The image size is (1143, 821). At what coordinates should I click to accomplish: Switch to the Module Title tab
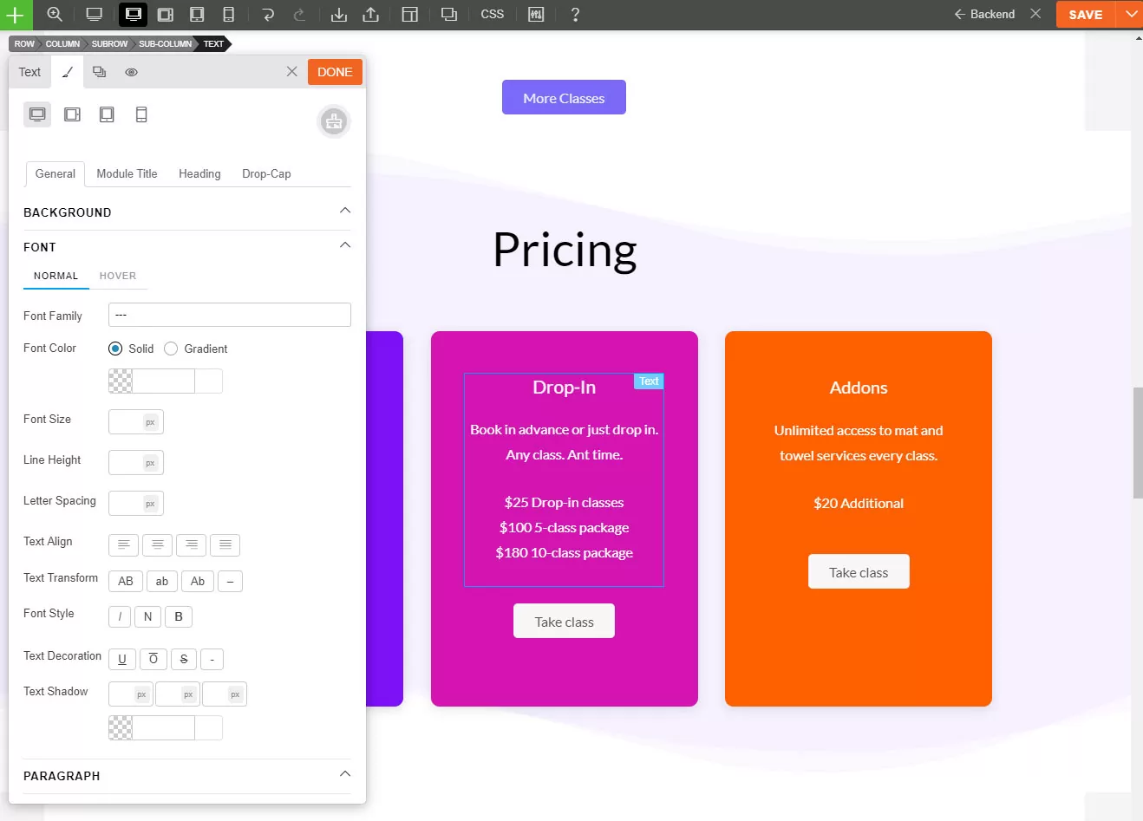(127, 173)
